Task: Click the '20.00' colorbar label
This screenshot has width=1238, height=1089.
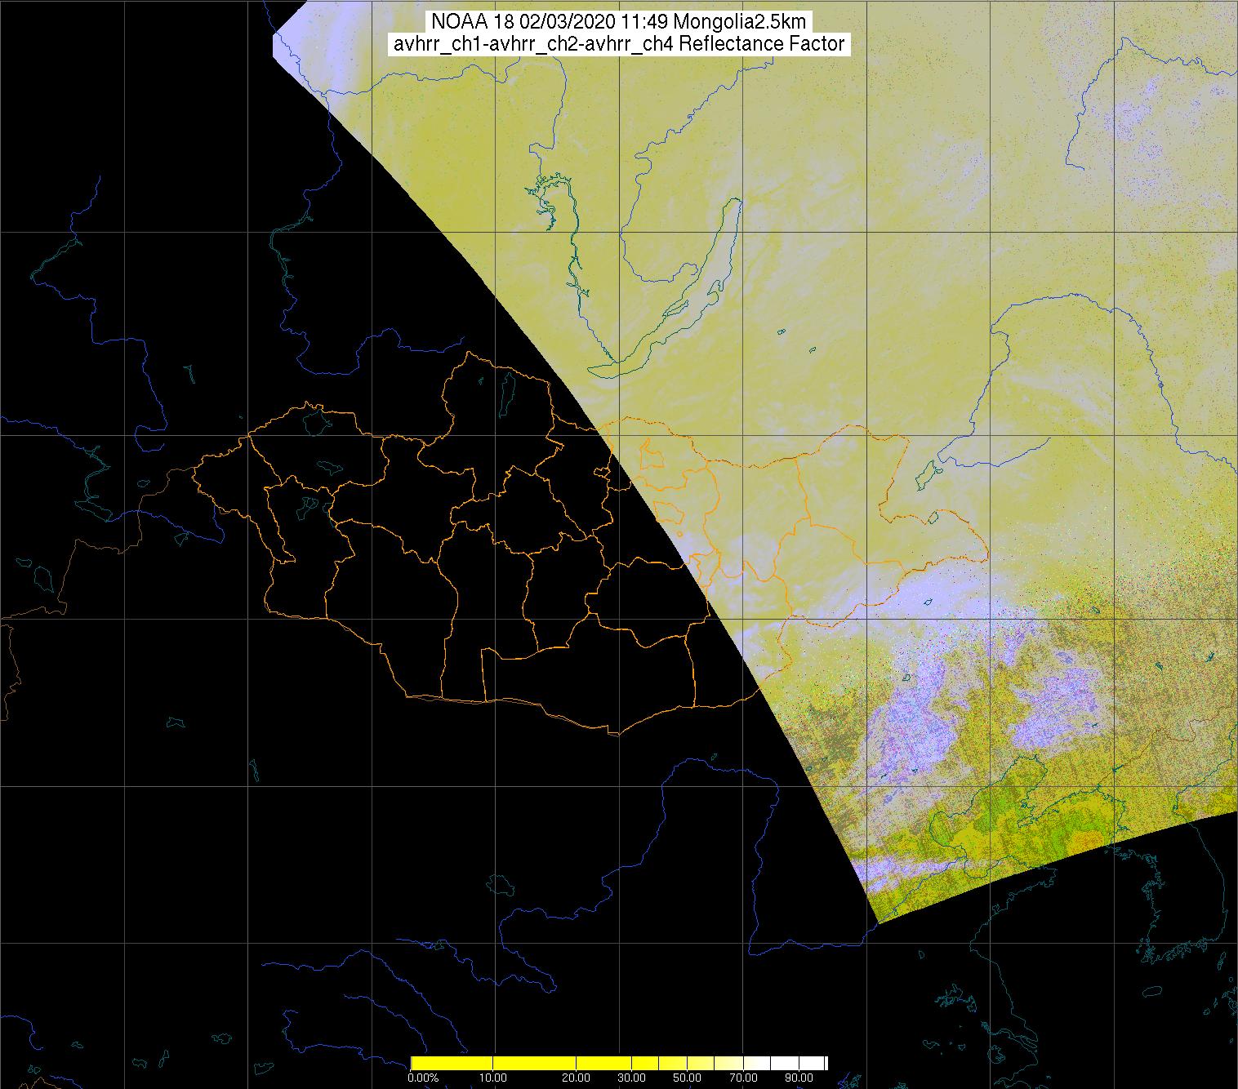Action: [x=576, y=1078]
